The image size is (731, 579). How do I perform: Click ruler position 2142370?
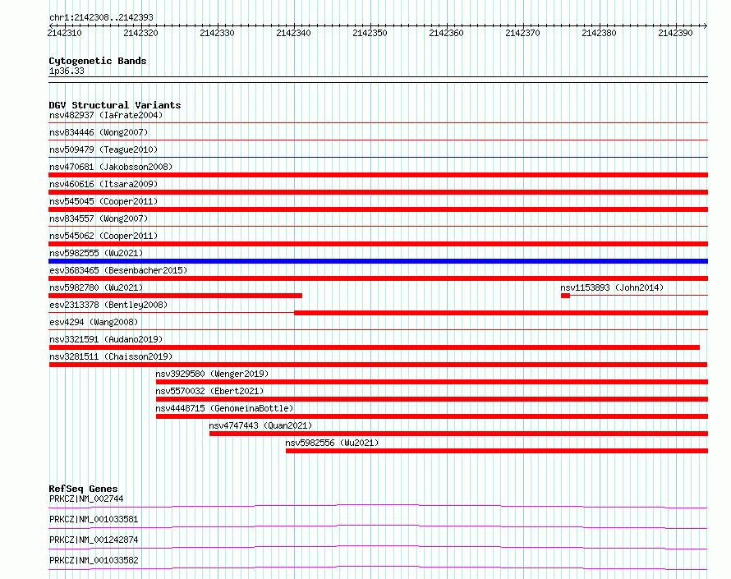click(x=523, y=33)
